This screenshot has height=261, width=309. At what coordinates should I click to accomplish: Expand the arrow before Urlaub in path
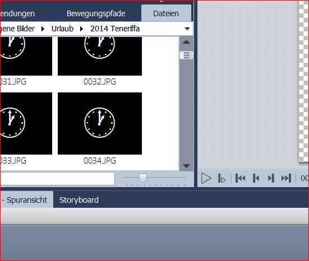tap(43, 29)
